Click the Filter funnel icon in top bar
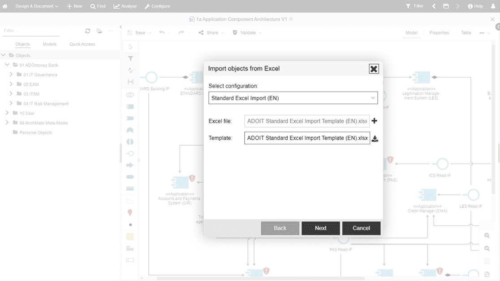Image resolution: width=500 pixels, height=281 pixels. [408, 6]
